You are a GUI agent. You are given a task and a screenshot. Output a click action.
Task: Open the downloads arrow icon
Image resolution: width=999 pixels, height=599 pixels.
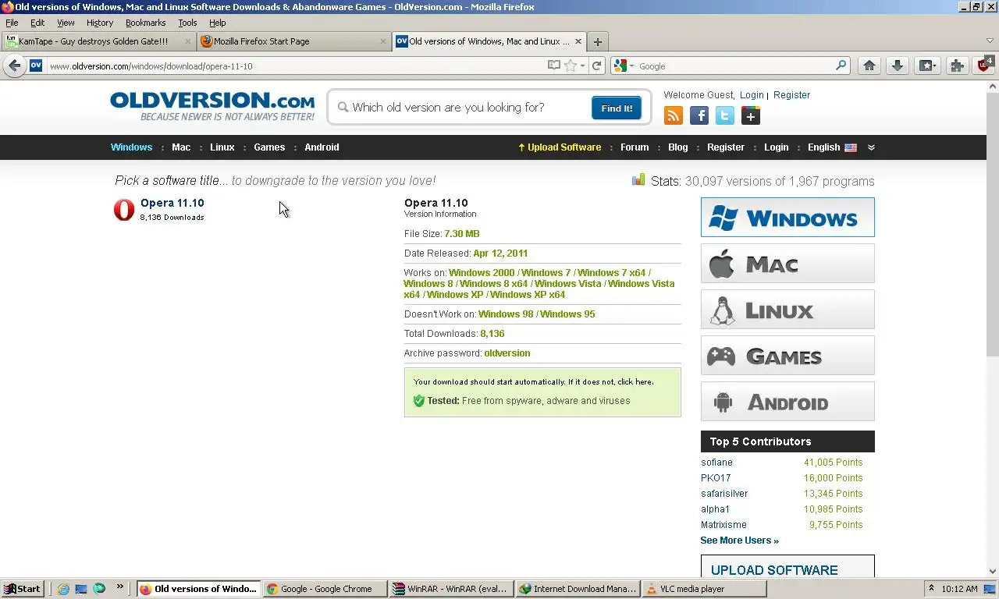point(898,66)
